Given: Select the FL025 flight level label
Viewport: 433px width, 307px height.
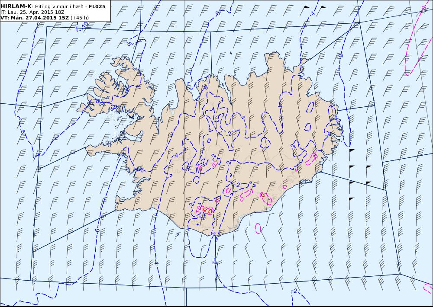Looking at the screenshot, I should [97, 6].
